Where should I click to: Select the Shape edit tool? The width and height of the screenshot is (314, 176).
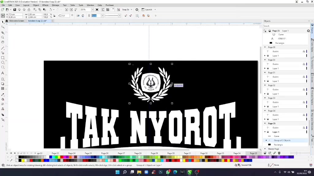(2, 27)
